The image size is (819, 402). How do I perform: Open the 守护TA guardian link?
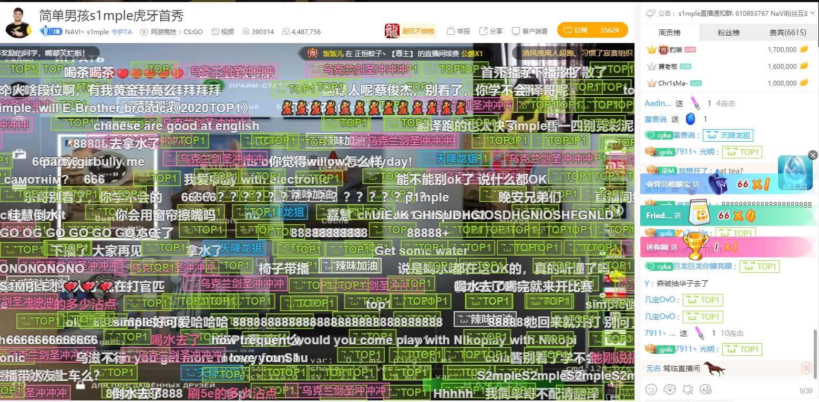pyautogui.click(x=121, y=31)
